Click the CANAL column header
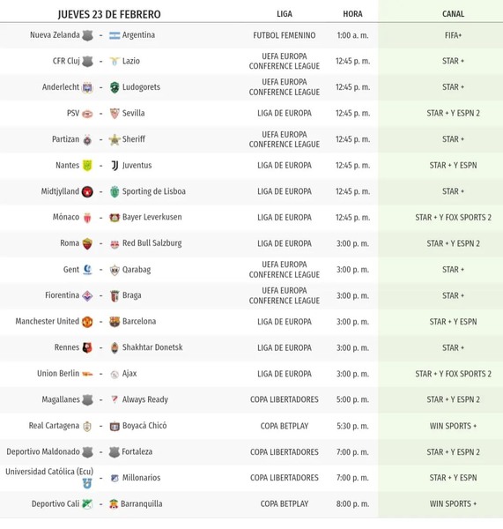503x529 pixels. [x=453, y=14]
